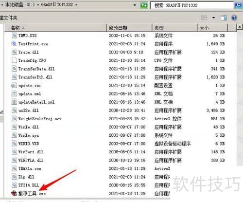
Task: Click the GRASPII TOP1332 breadcrumb folder
Action: [x=57, y=4]
